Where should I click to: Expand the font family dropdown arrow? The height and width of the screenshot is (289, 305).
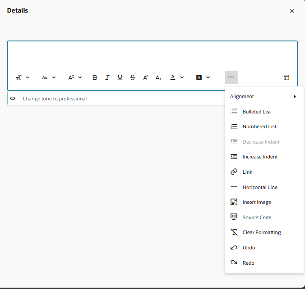point(54,77)
